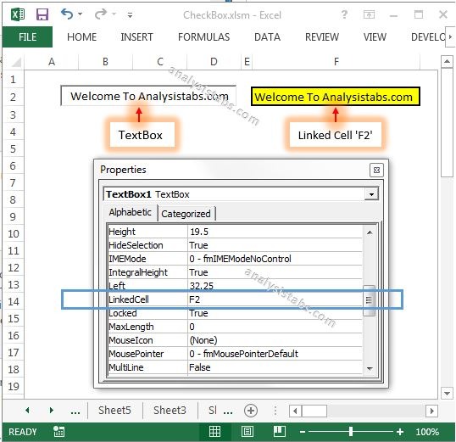
Task: Select the IntegralHeight property row
Action: (x=235, y=272)
